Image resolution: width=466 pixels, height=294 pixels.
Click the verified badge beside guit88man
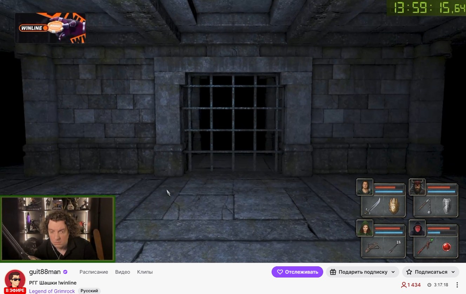pyautogui.click(x=65, y=272)
